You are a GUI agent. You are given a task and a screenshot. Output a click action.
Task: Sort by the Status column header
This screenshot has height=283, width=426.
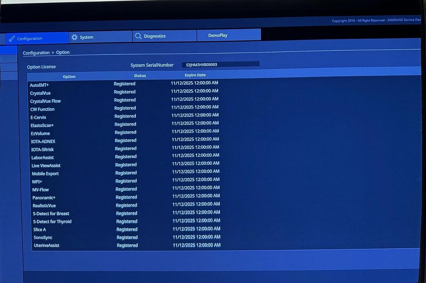pyautogui.click(x=140, y=76)
